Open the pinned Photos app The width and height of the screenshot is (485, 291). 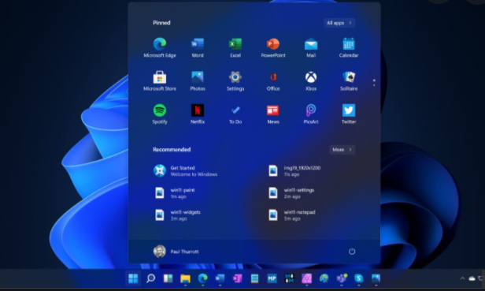point(198,81)
